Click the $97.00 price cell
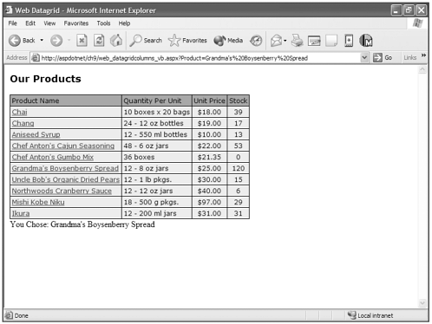Screen dimensions: 432x324 coord(209,202)
